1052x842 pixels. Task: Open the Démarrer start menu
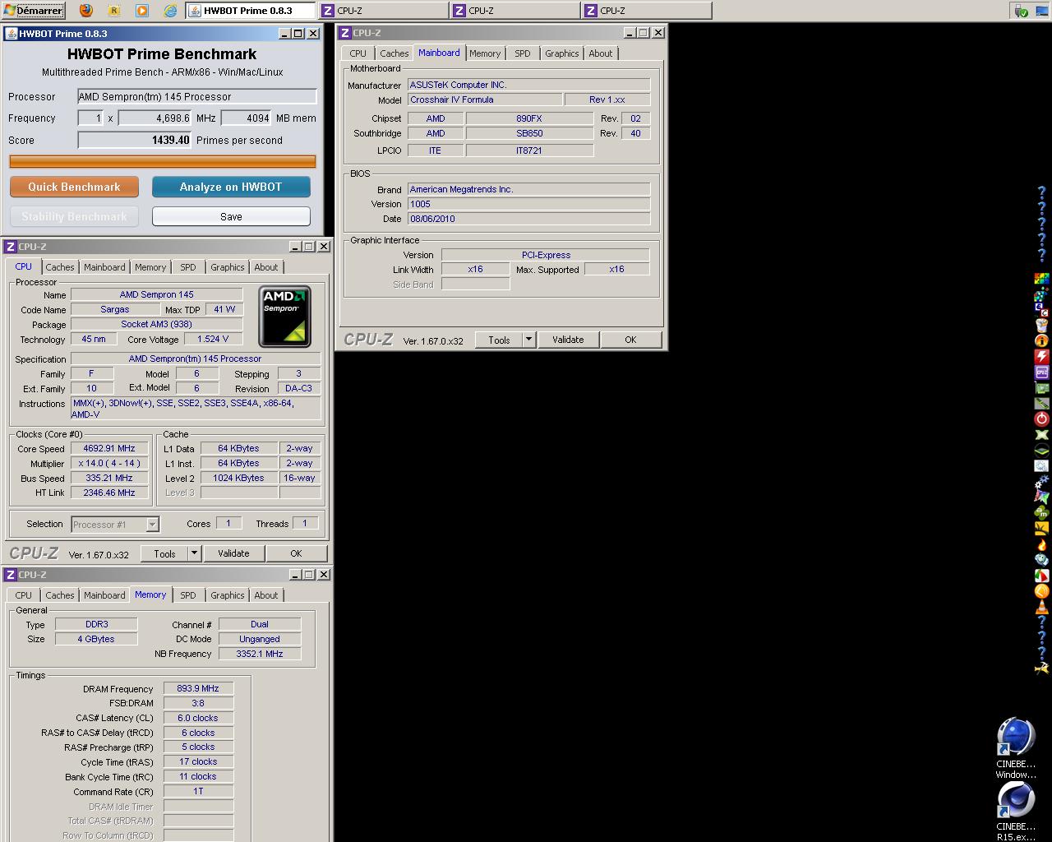coord(34,11)
